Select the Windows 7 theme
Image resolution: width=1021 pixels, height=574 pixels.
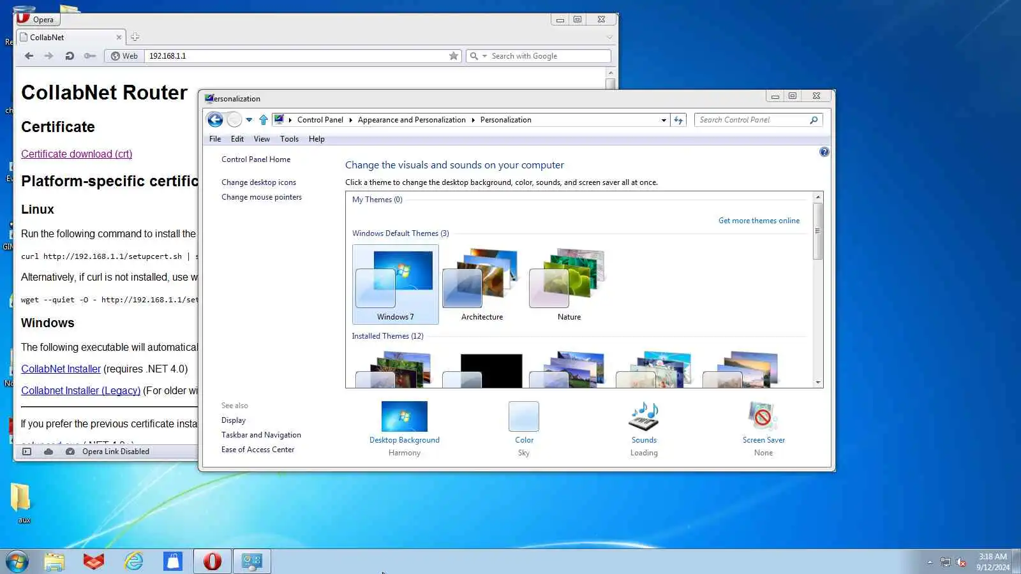click(396, 284)
